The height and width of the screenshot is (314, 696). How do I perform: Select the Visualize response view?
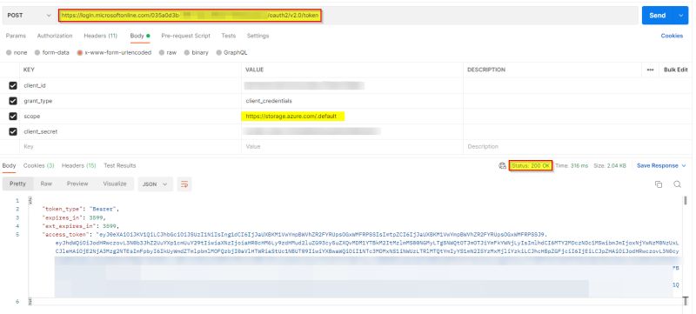pos(115,184)
